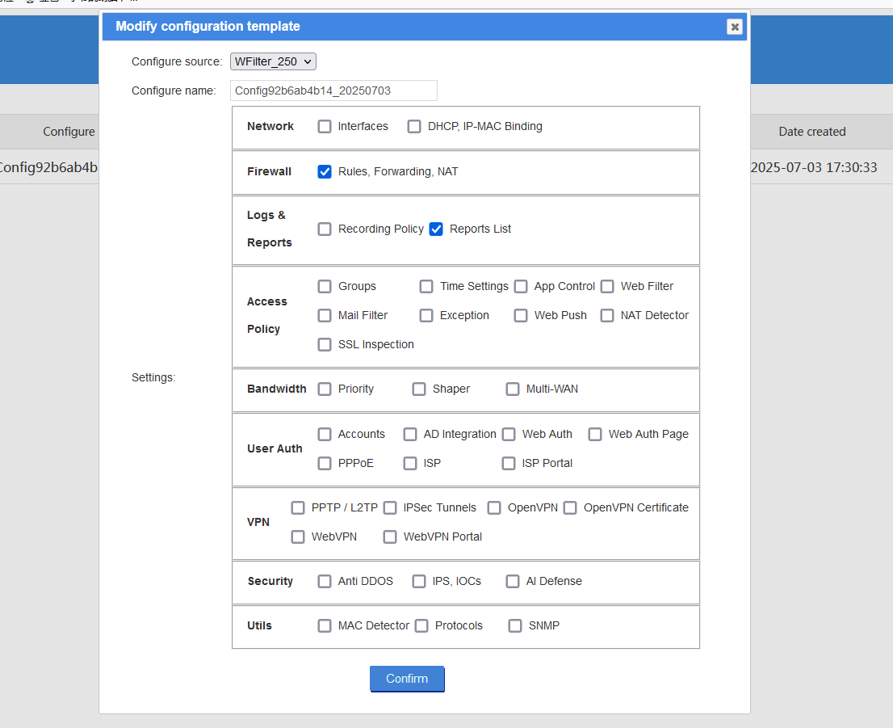Tick the PPPoE checkbox
Image resolution: width=893 pixels, height=728 pixels.
(x=325, y=464)
